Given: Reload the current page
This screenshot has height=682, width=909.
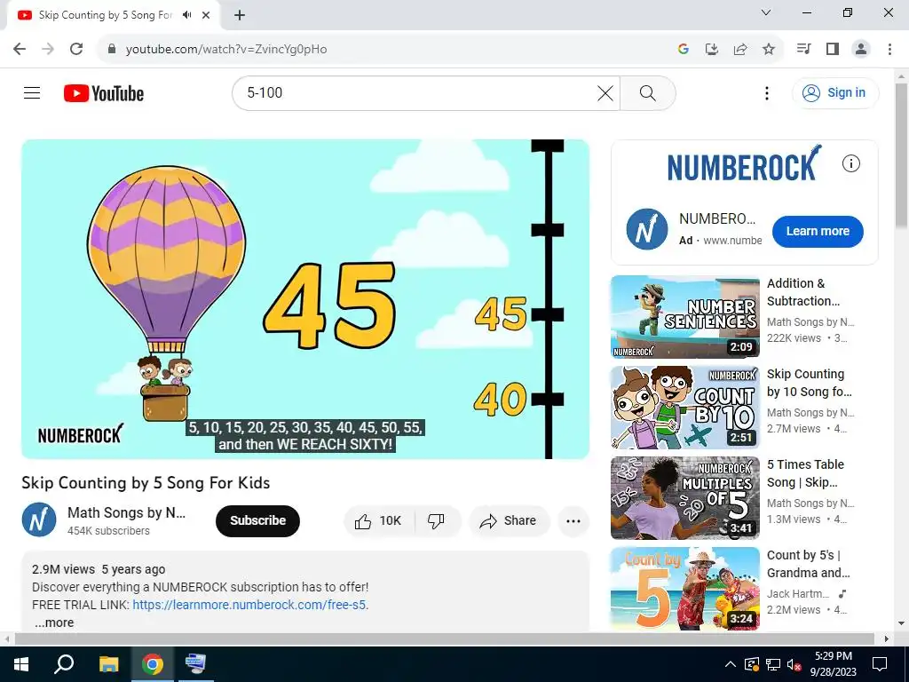Looking at the screenshot, I should point(76,49).
